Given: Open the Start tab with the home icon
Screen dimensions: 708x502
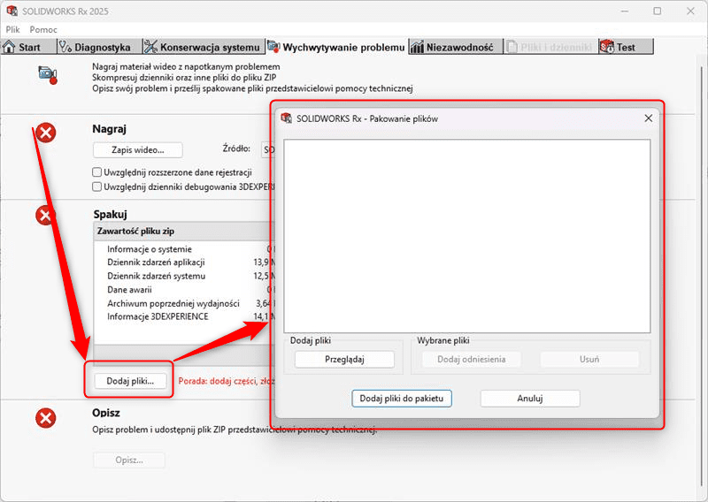Looking at the screenshot, I should point(25,47).
